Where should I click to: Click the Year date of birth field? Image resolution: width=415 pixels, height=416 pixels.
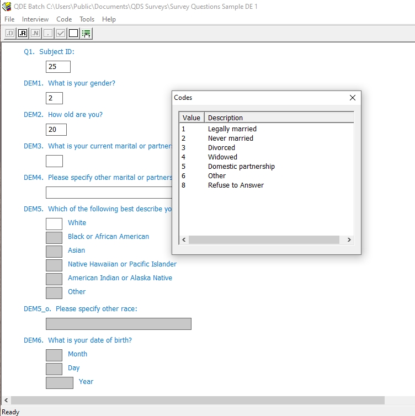[60, 383]
